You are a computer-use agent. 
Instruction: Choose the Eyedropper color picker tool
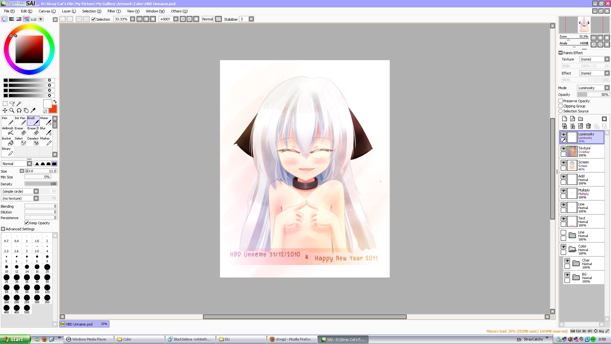(33, 111)
